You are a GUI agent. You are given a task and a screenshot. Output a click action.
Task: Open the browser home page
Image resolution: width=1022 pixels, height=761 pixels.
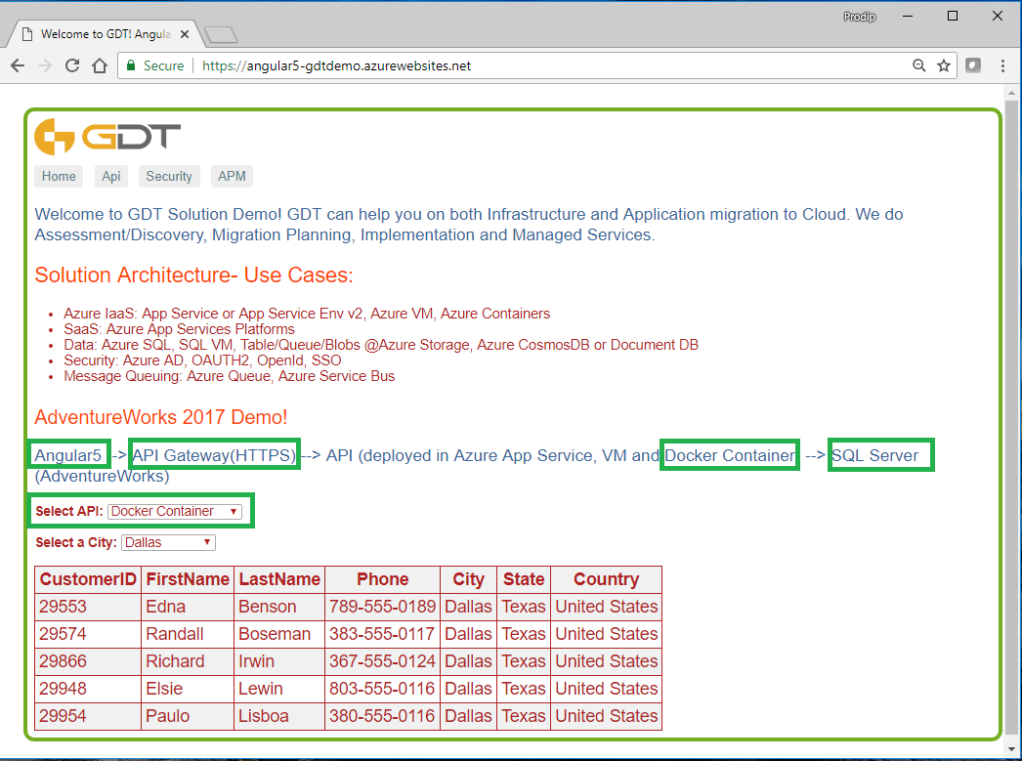coord(100,65)
